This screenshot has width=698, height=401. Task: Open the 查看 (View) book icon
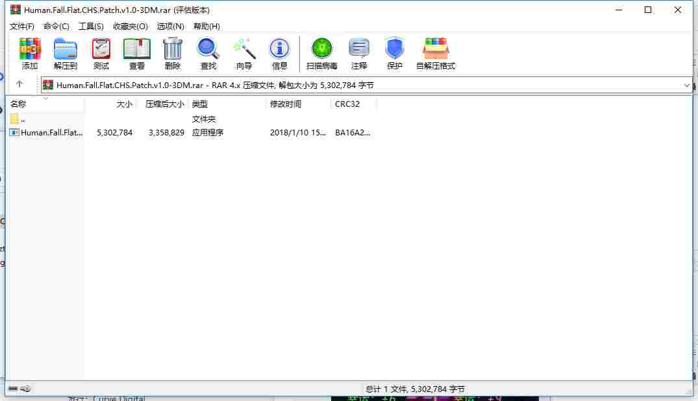coord(136,53)
